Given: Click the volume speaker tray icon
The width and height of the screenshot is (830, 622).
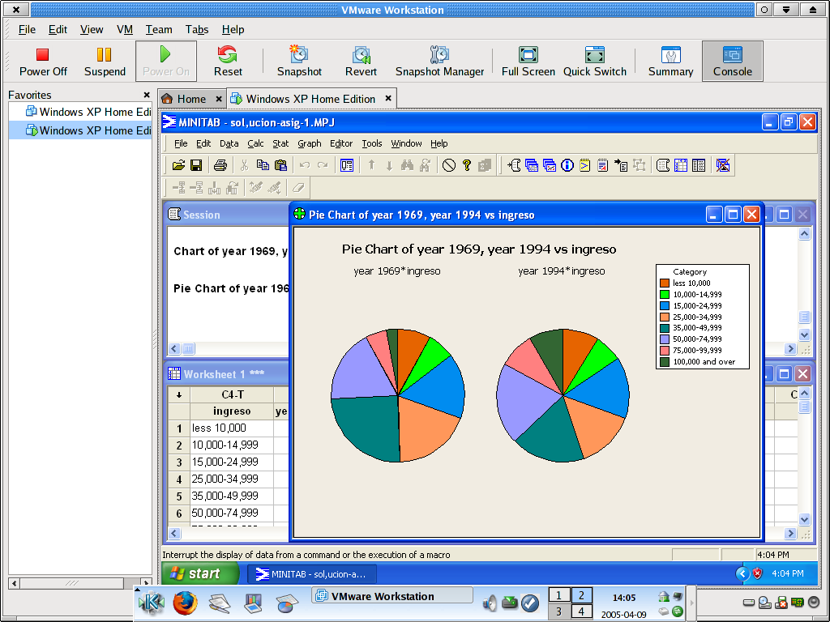Looking at the screenshot, I should click(x=490, y=603).
